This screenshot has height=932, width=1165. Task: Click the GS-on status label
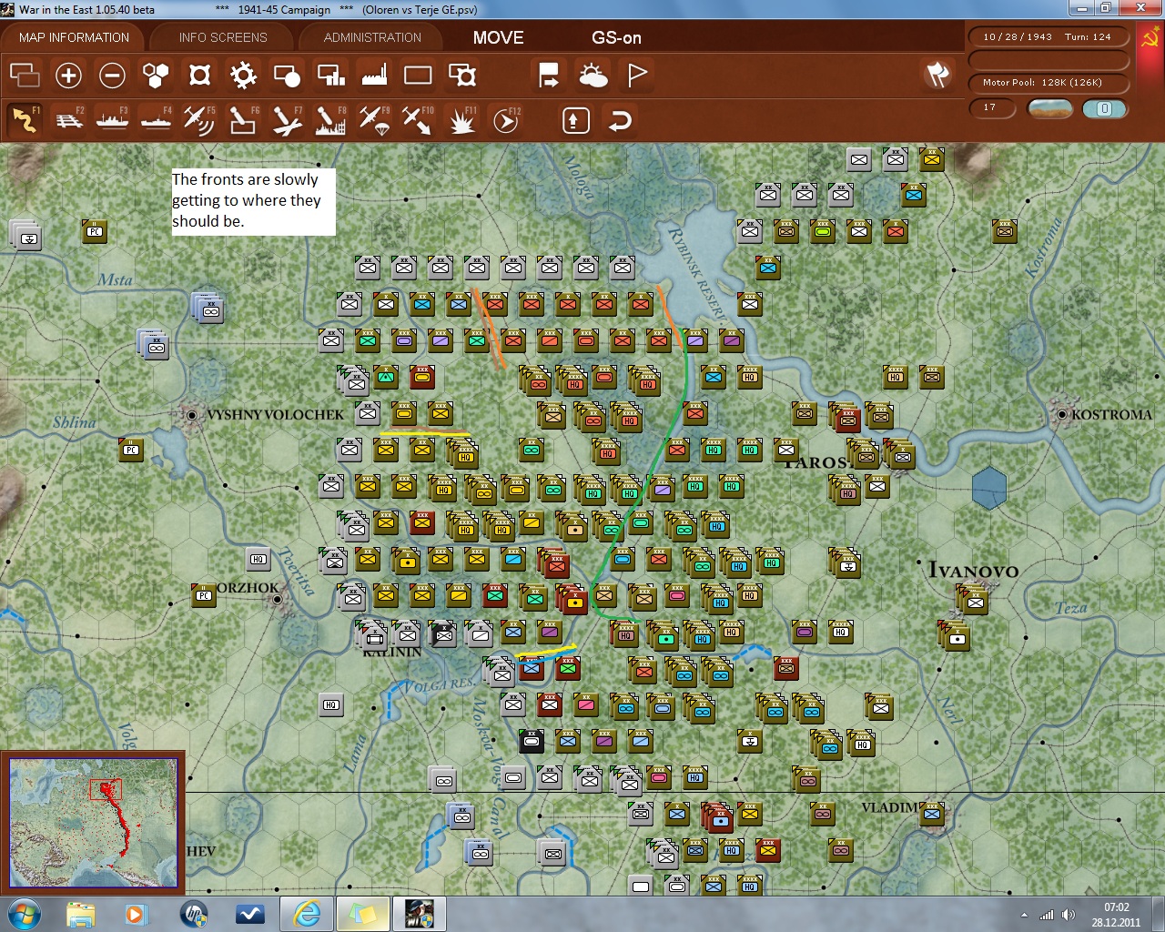pyautogui.click(x=616, y=37)
